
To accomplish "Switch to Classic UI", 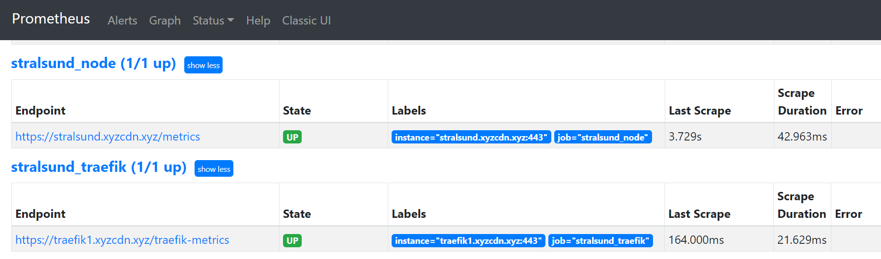I will [306, 21].
